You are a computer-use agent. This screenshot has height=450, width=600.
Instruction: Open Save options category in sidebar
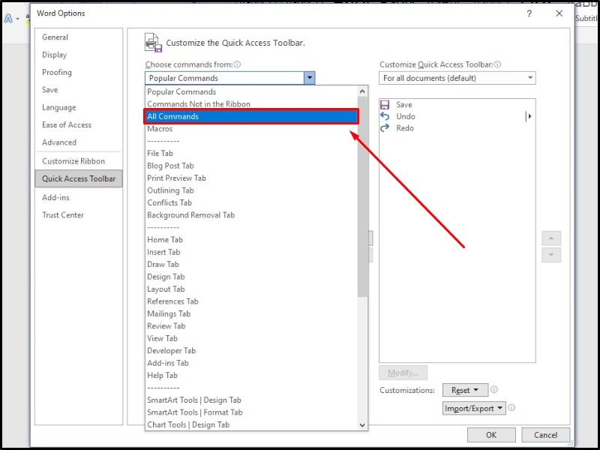point(79,89)
